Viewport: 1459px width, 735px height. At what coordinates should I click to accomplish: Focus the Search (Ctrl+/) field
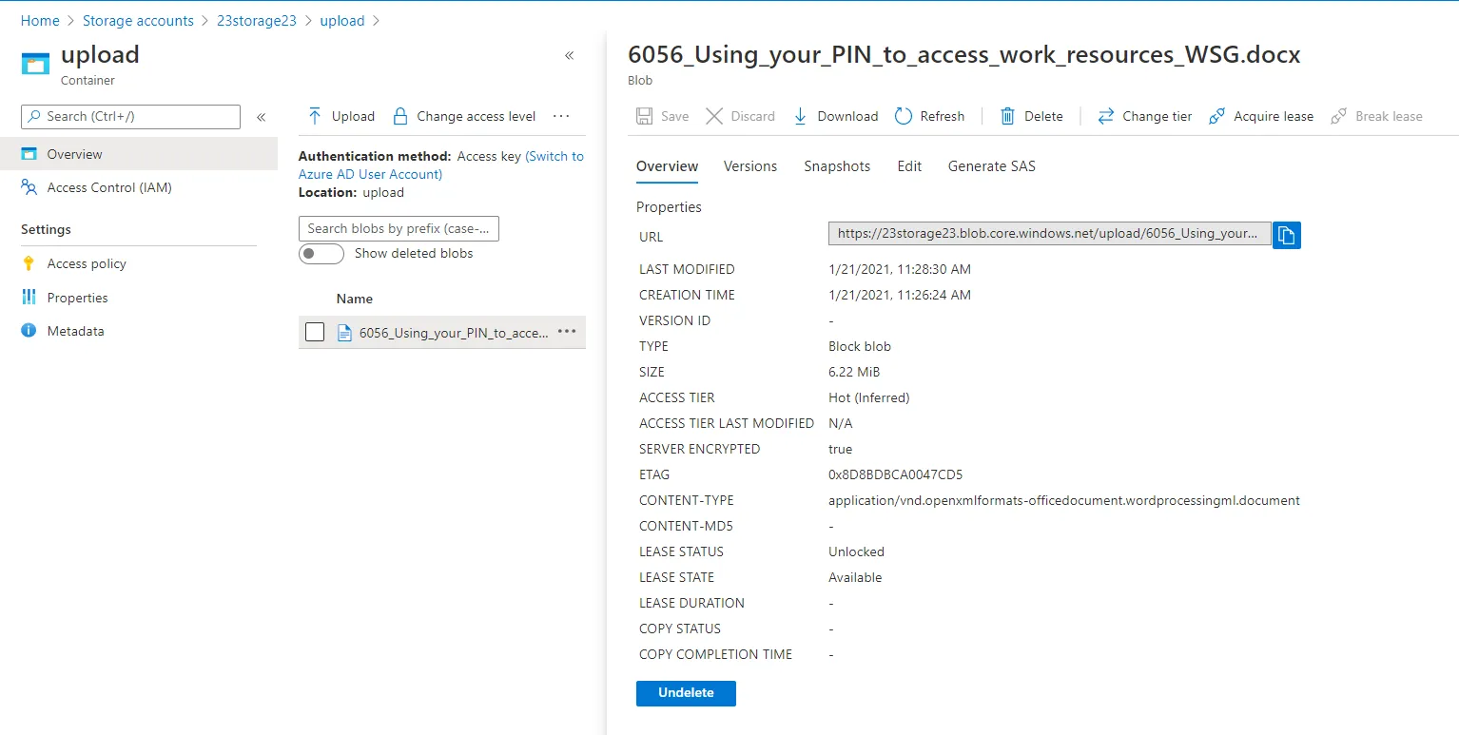coord(130,116)
